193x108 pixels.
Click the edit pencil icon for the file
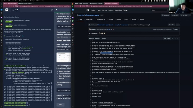tap(175, 38)
